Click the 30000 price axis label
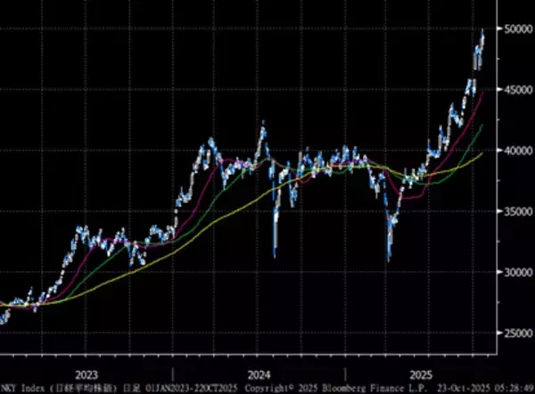 [x=519, y=272]
